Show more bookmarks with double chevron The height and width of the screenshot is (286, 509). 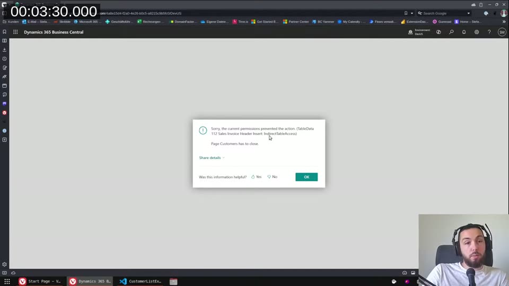point(504,22)
